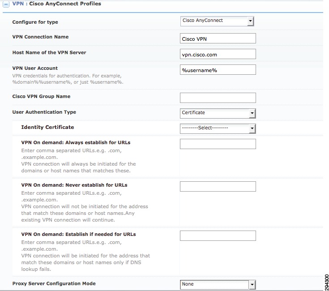
Task: Click the 'VPN Connection Name' label
Action: (40, 37)
